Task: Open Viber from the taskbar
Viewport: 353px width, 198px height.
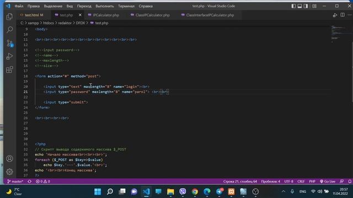Action: pyautogui.click(x=183, y=192)
